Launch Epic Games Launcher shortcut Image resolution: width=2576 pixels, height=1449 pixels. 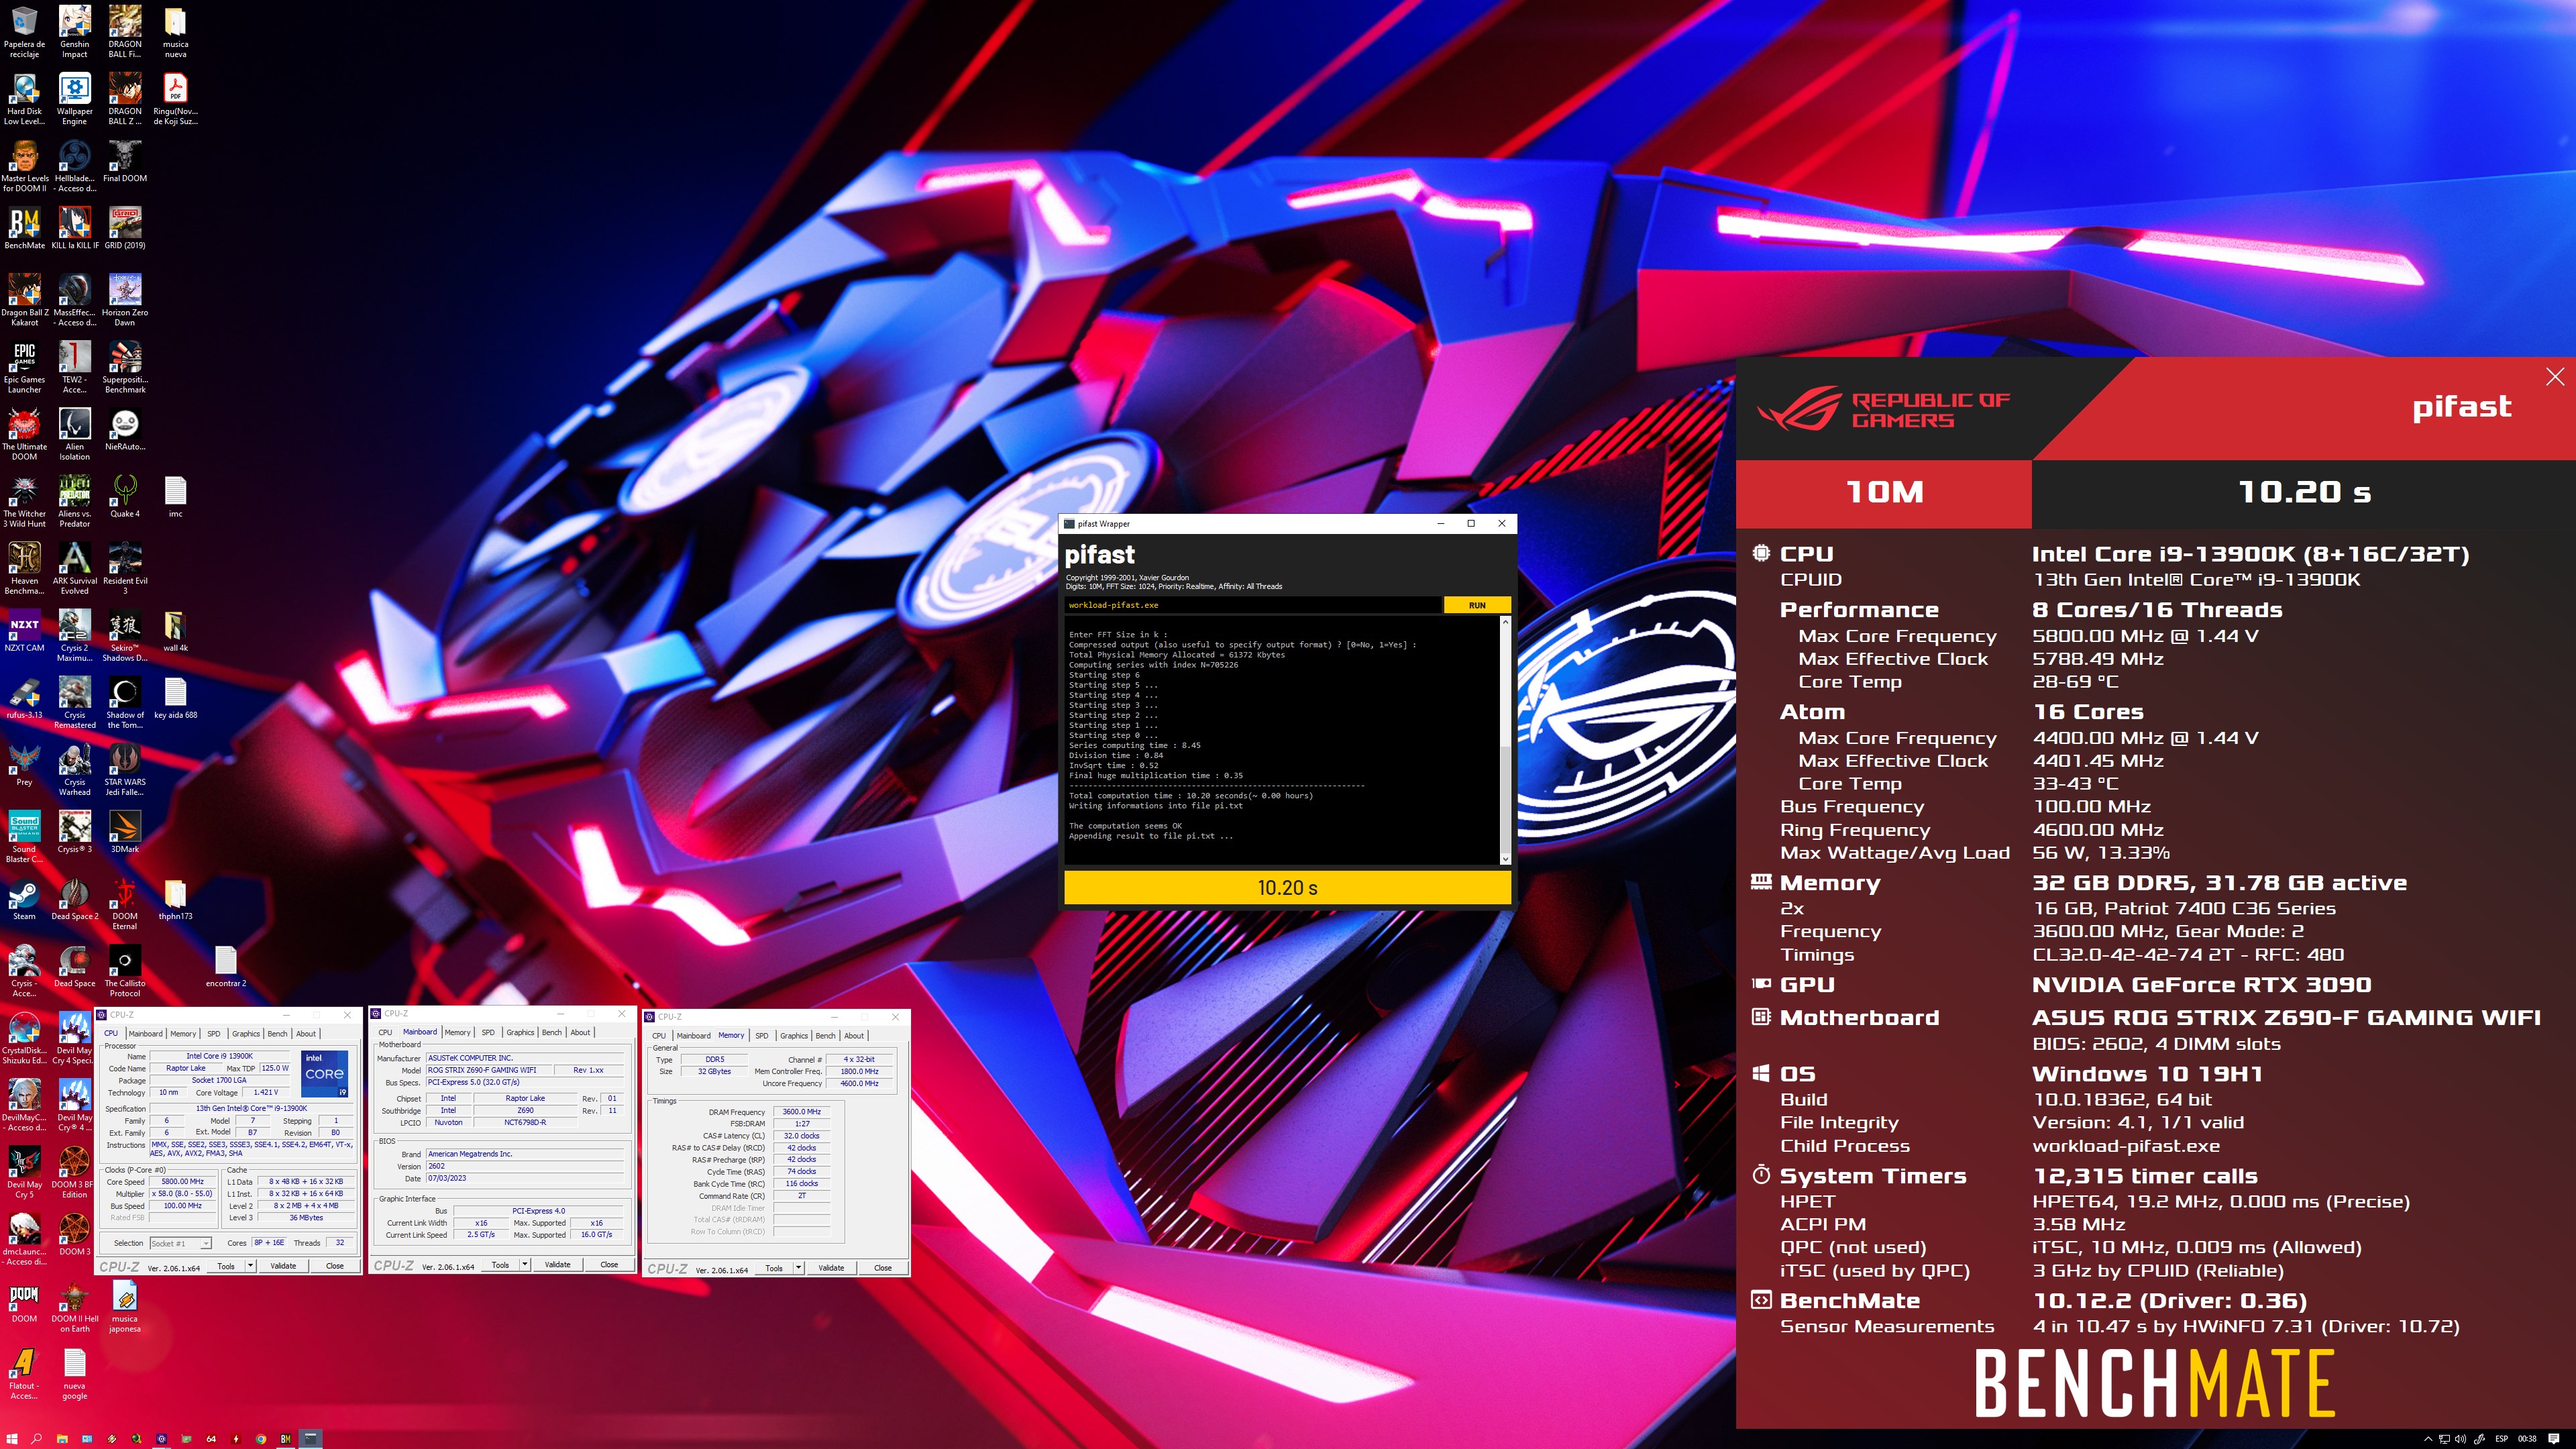pyautogui.click(x=24, y=367)
